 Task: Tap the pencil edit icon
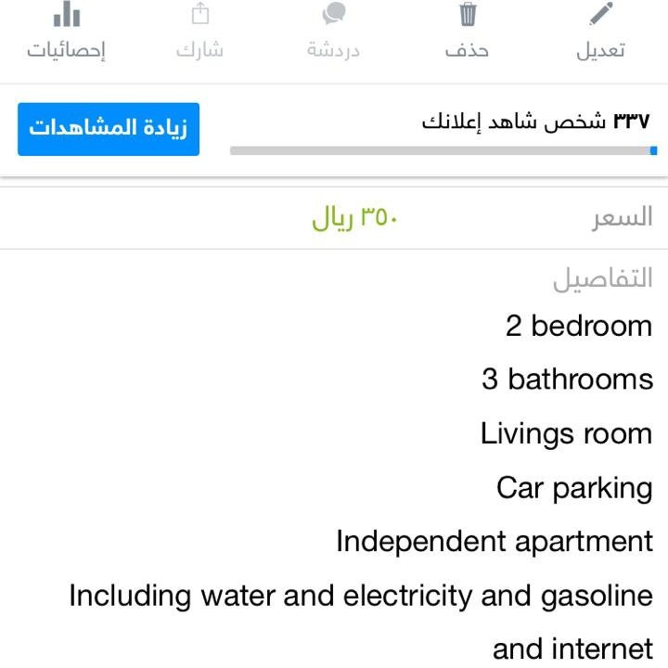(x=601, y=15)
